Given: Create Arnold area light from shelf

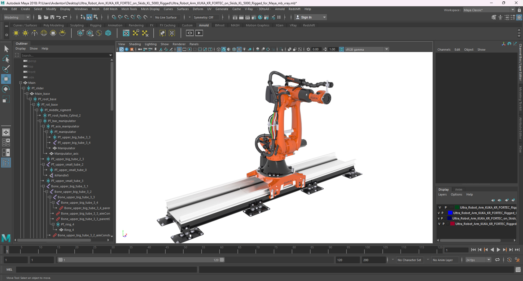Looking at the screenshot, I should 16,33.
